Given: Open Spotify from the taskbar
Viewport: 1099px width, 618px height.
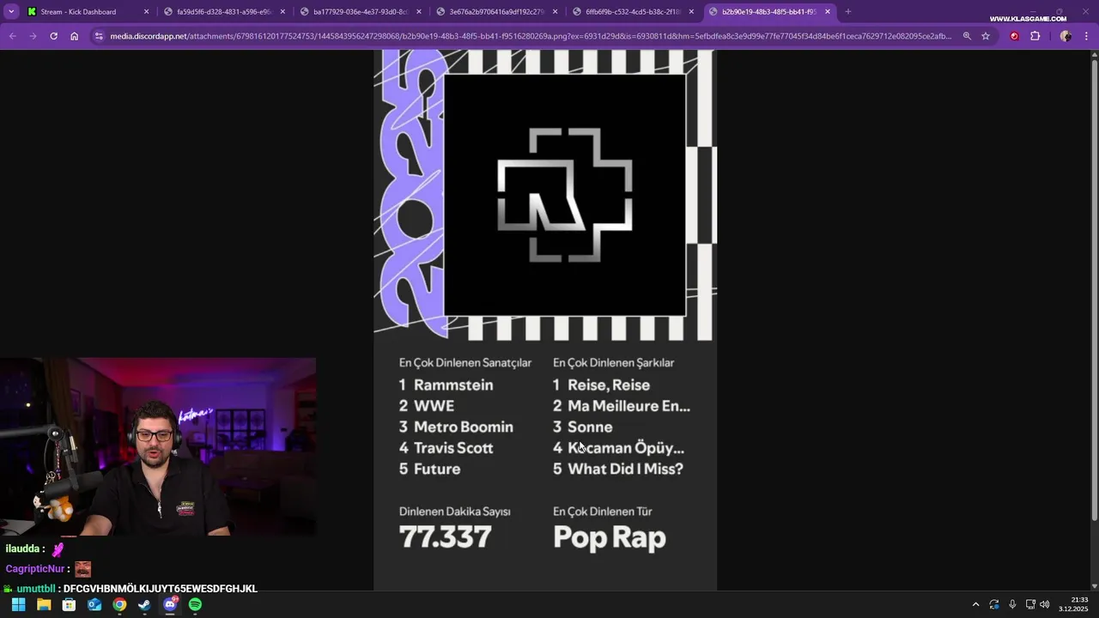Looking at the screenshot, I should 195,605.
